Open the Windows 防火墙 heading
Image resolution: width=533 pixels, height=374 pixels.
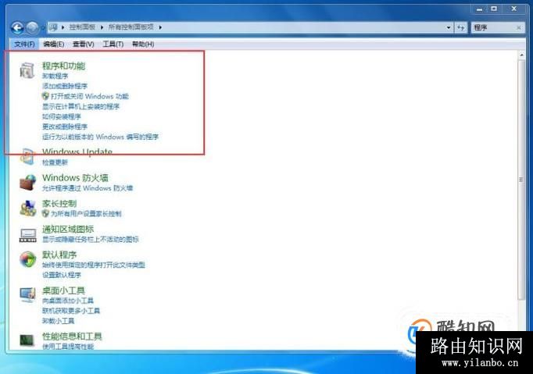(x=75, y=178)
